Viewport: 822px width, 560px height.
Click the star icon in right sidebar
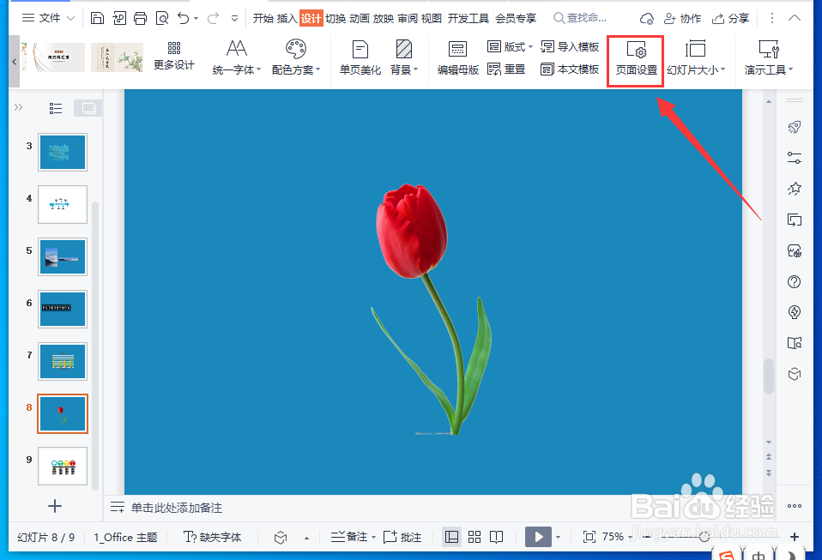click(x=795, y=189)
